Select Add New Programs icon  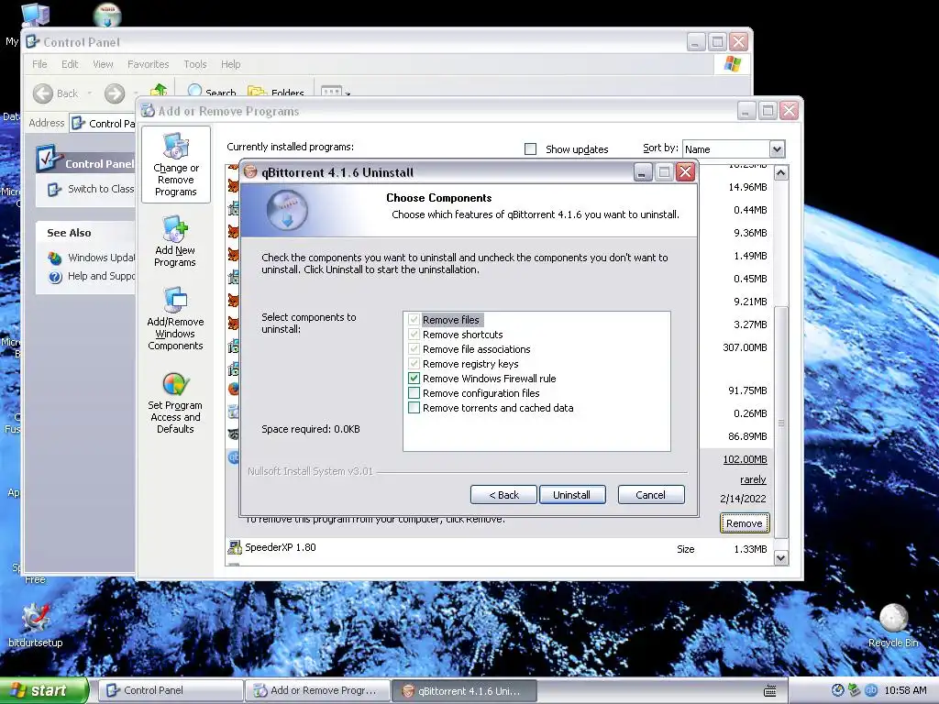[x=175, y=241]
